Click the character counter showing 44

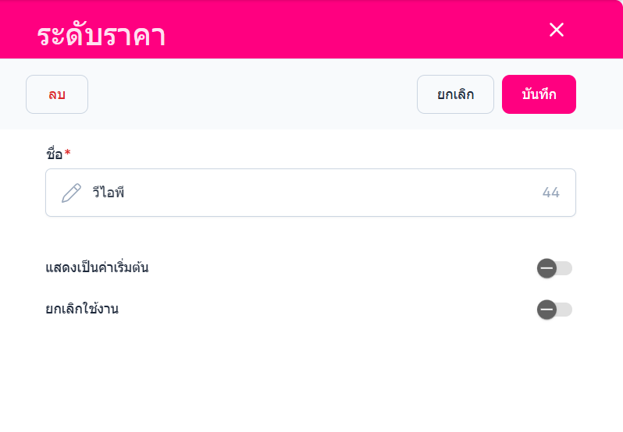(x=550, y=193)
